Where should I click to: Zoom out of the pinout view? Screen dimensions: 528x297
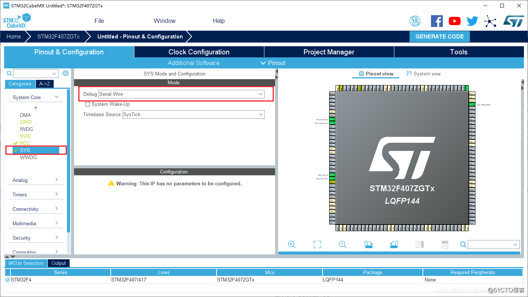pos(343,244)
